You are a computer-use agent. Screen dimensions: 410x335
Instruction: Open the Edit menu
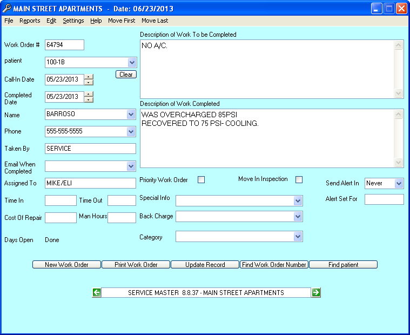click(x=51, y=21)
